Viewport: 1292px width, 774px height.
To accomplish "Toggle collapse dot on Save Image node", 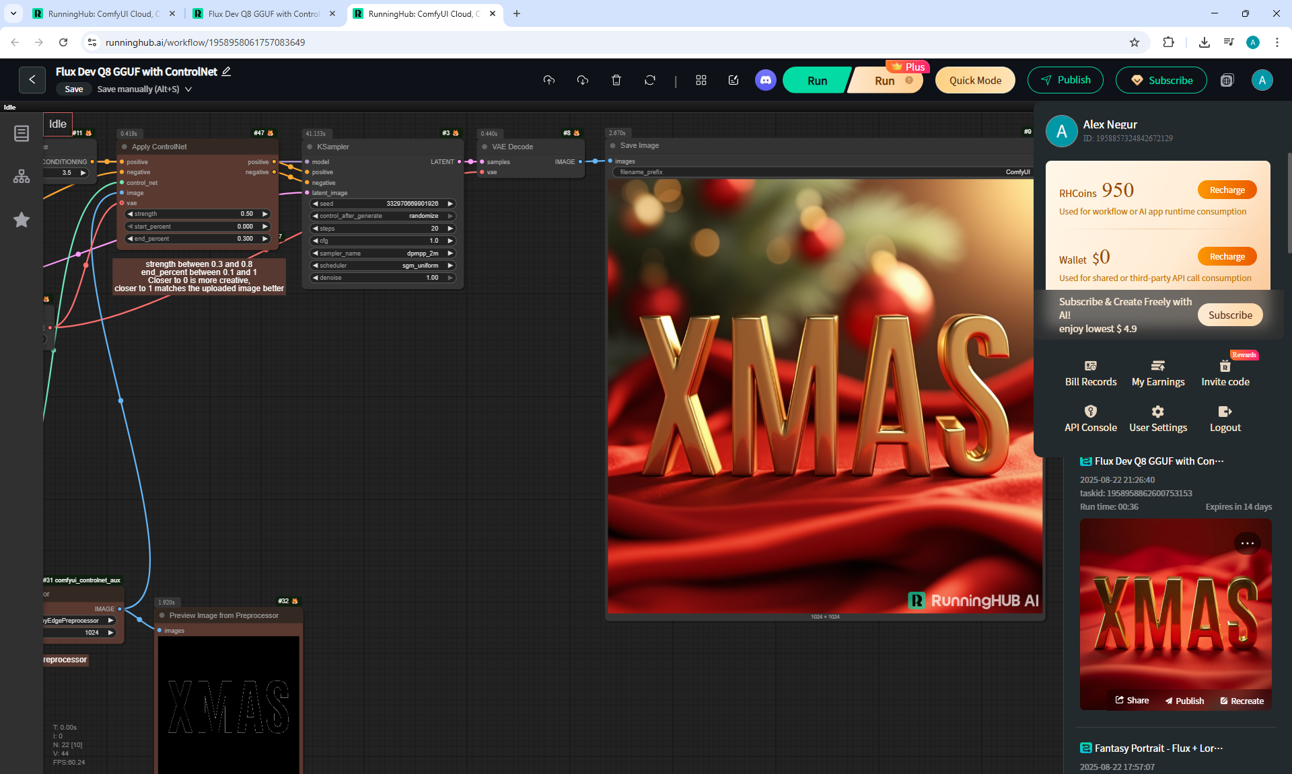I will point(613,145).
